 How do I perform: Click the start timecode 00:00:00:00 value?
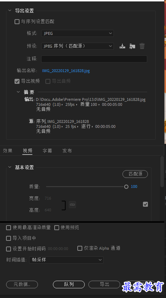[58, 249]
